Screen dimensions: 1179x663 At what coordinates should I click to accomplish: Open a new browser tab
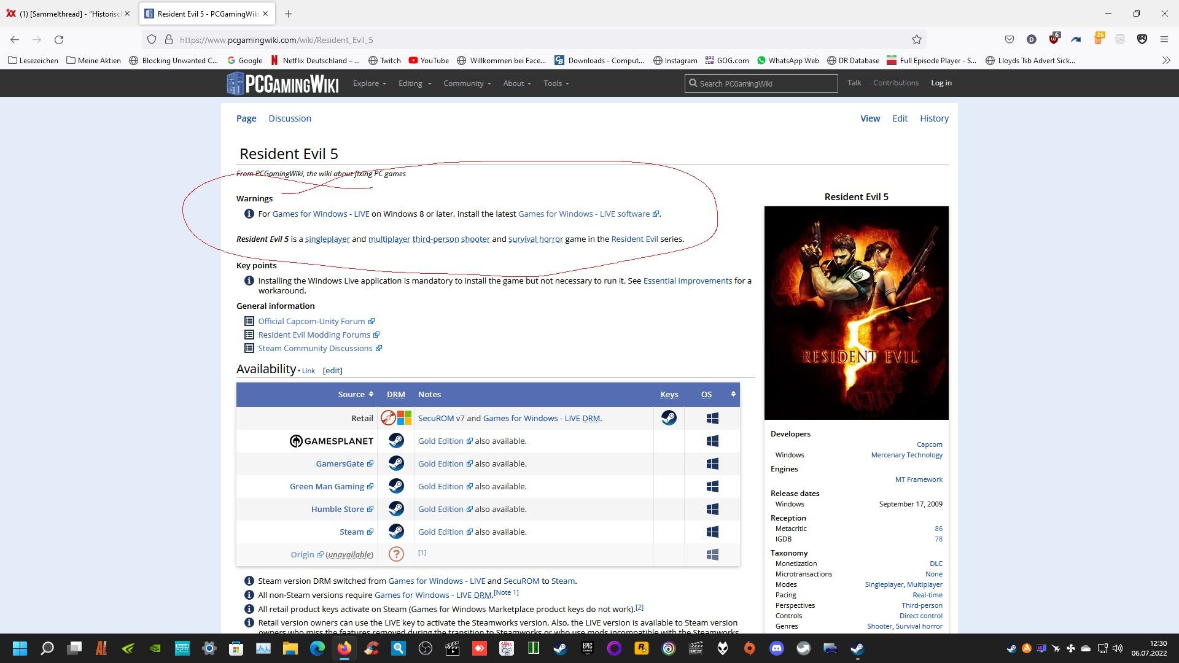pyautogui.click(x=288, y=14)
